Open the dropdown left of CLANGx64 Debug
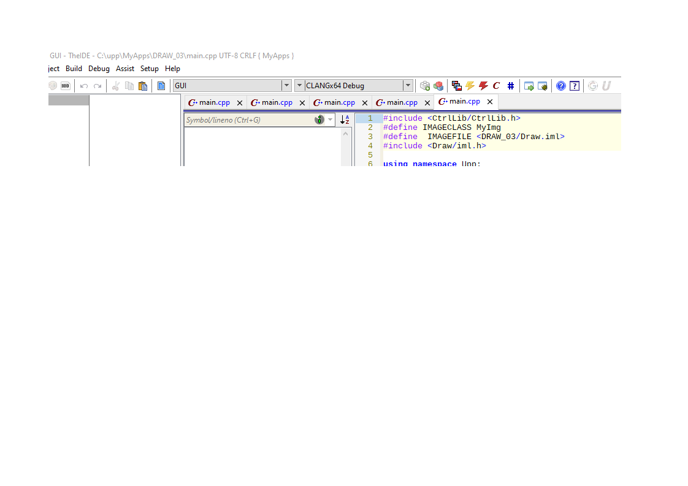688x486 pixels. [x=300, y=86]
